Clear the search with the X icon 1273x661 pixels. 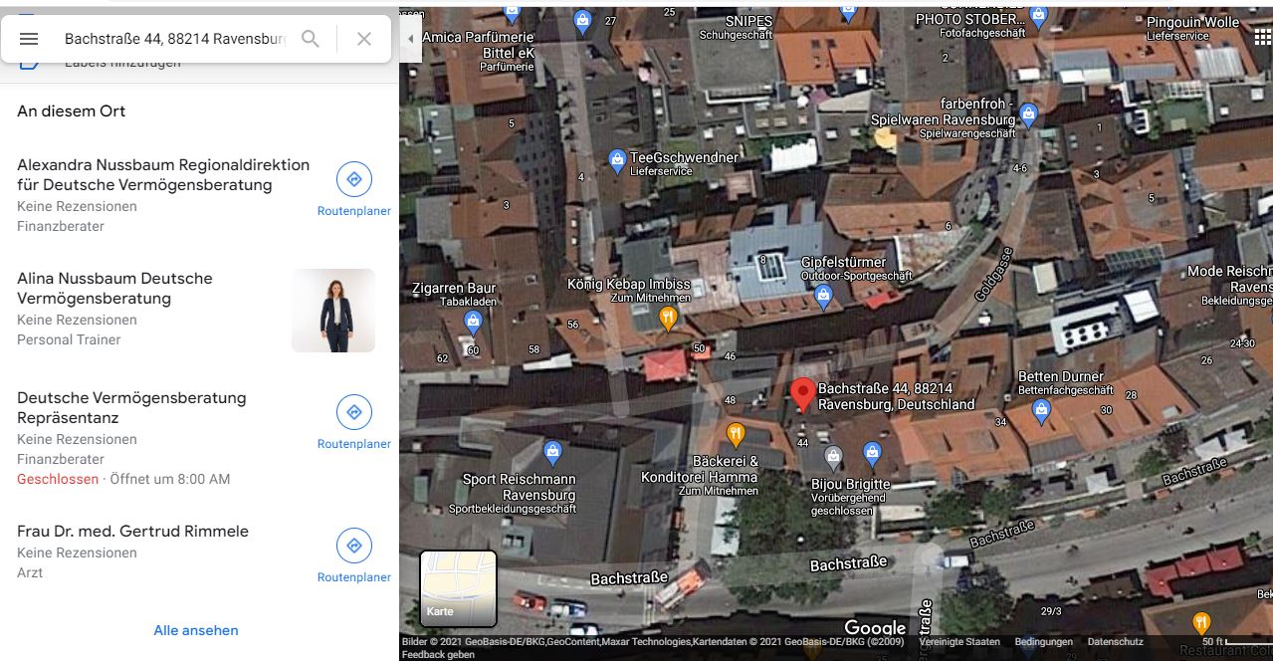pyautogui.click(x=364, y=39)
